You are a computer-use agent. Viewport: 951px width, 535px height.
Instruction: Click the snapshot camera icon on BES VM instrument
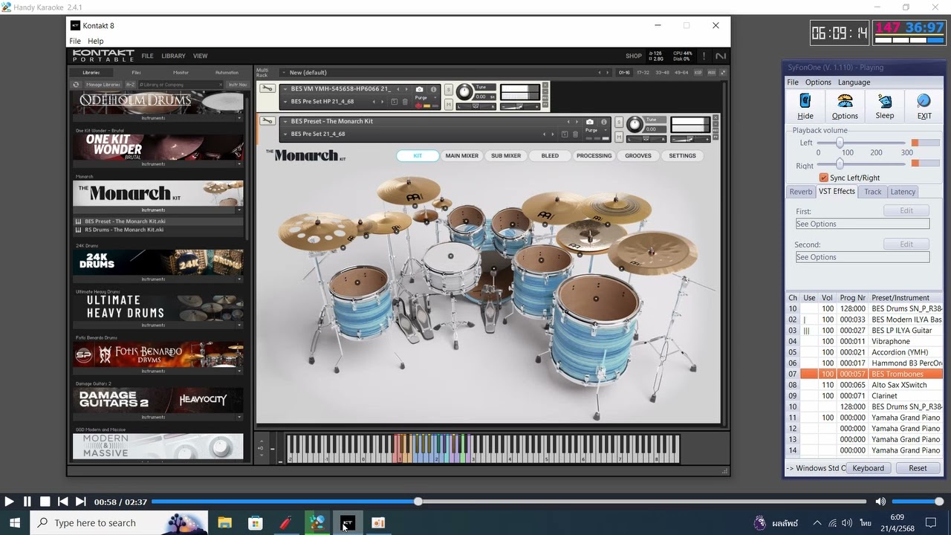419,89
